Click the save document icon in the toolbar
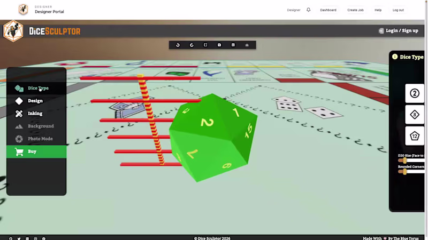 (219, 45)
